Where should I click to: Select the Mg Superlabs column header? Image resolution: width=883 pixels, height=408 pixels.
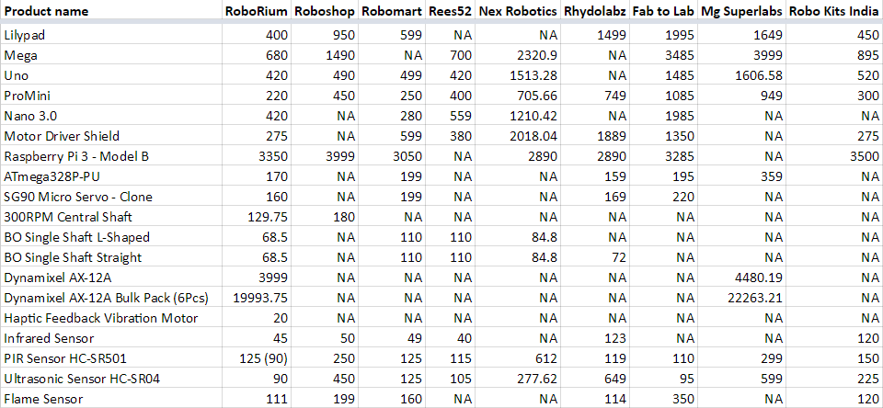742,11
